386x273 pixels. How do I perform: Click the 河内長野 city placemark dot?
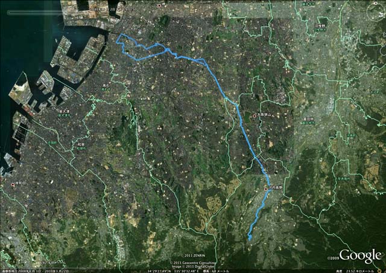click(x=266, y=189)
